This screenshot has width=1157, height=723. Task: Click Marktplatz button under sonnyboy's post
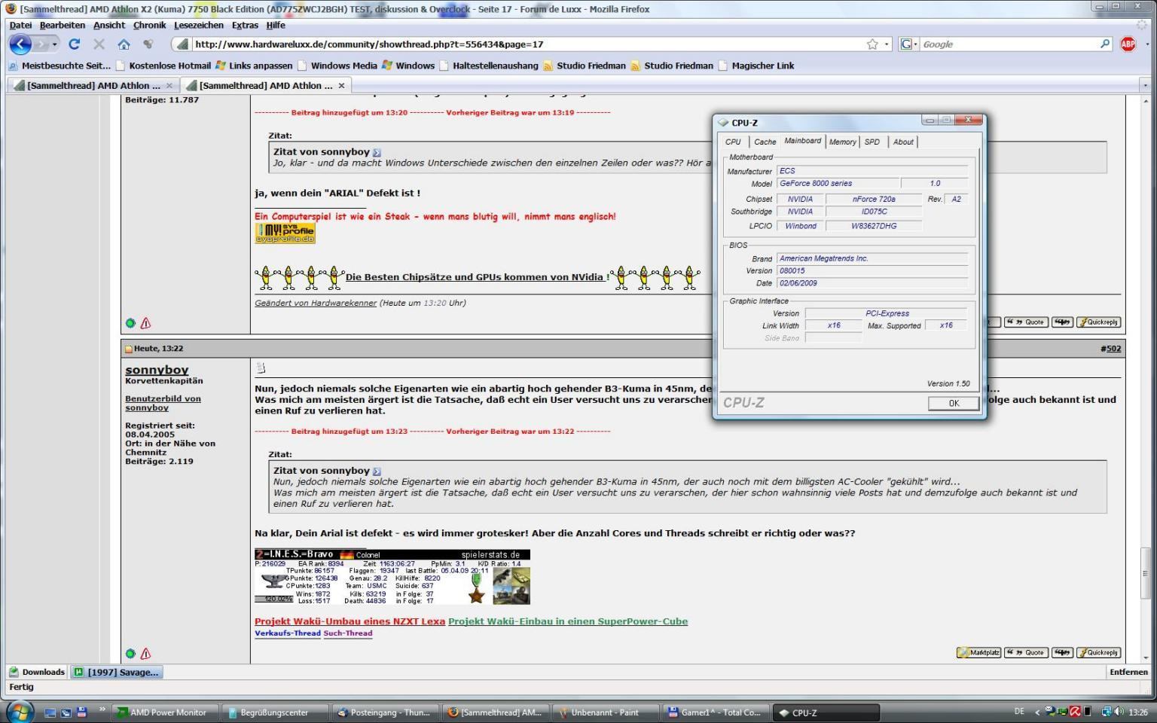[978, 653]
